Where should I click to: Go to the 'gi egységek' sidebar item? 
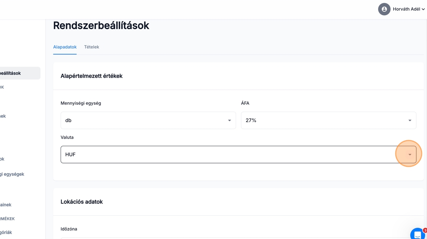(x=12, y=174)
